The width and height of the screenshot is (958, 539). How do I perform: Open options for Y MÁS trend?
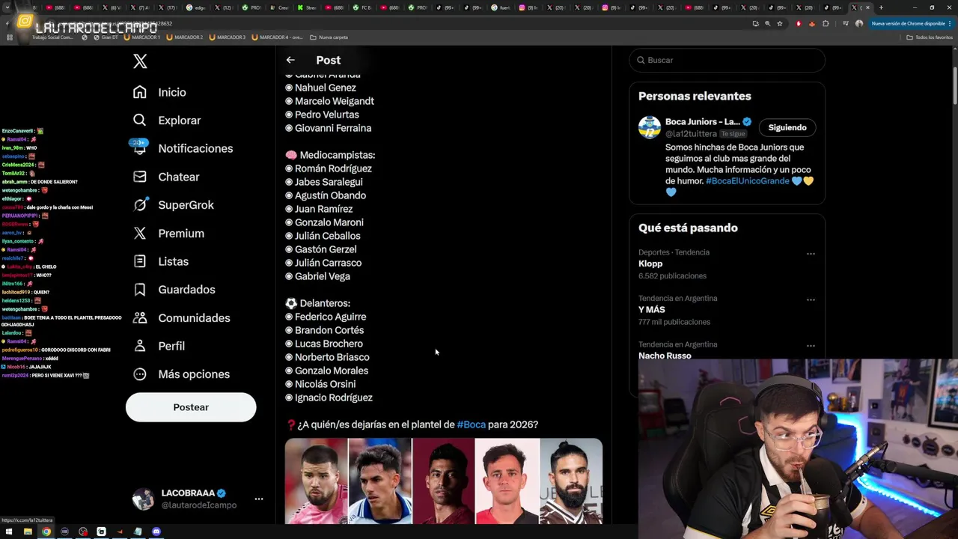[811, 299]
